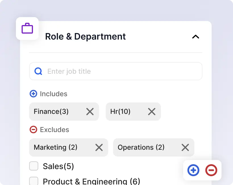The image size is (233, 185).
Task: Click the Role & Department heading
Action: pyautogui.click(x=85, y=37)
